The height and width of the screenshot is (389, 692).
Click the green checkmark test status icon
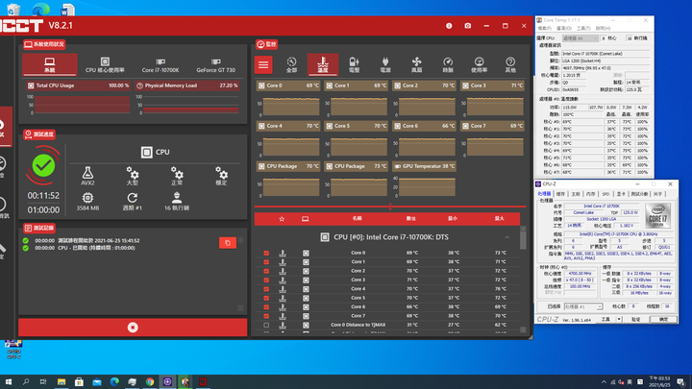(x=43, y=166)
